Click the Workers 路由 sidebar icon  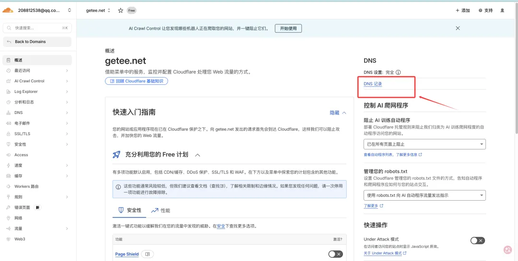pos(9,187)
